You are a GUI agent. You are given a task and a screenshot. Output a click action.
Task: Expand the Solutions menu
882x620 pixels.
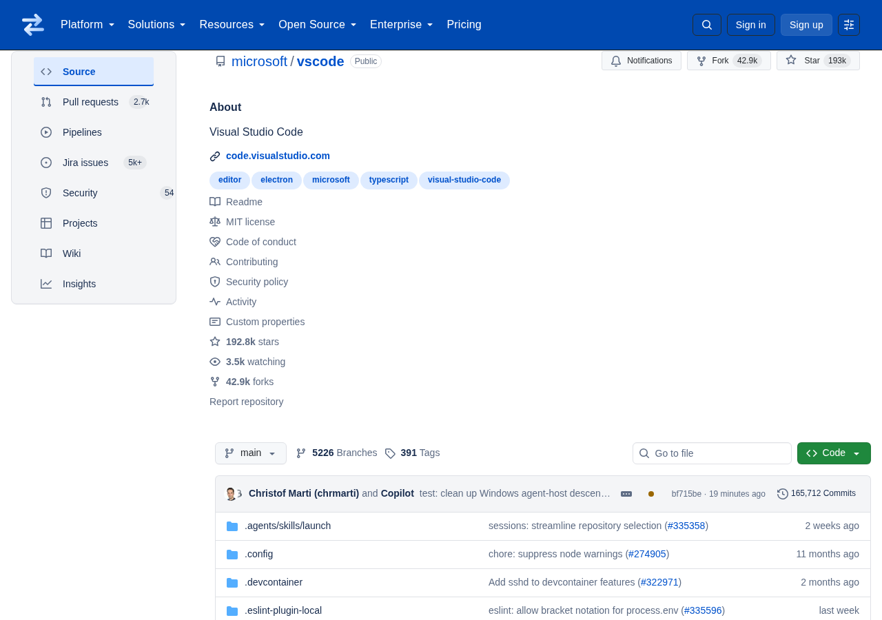(157, 25)
